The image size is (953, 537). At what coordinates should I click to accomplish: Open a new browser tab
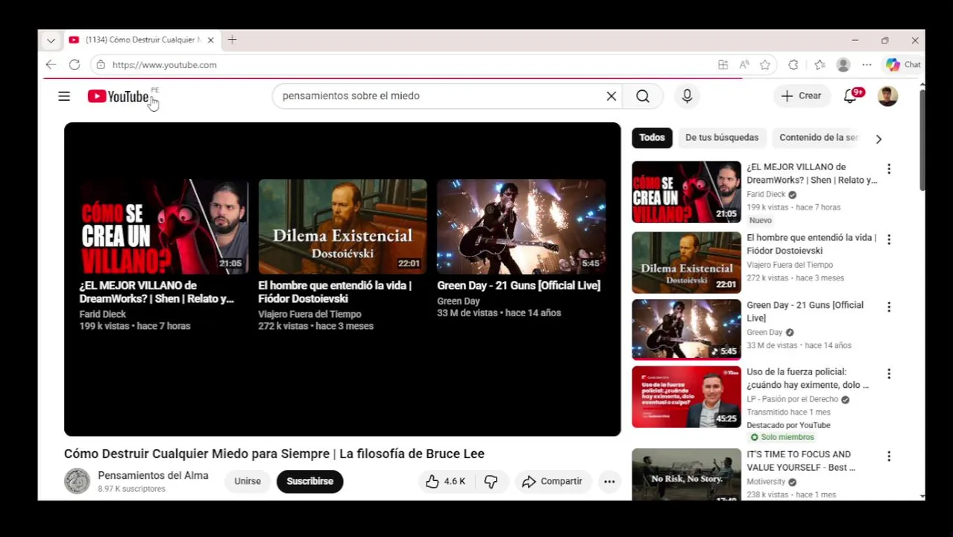point(232,40)
